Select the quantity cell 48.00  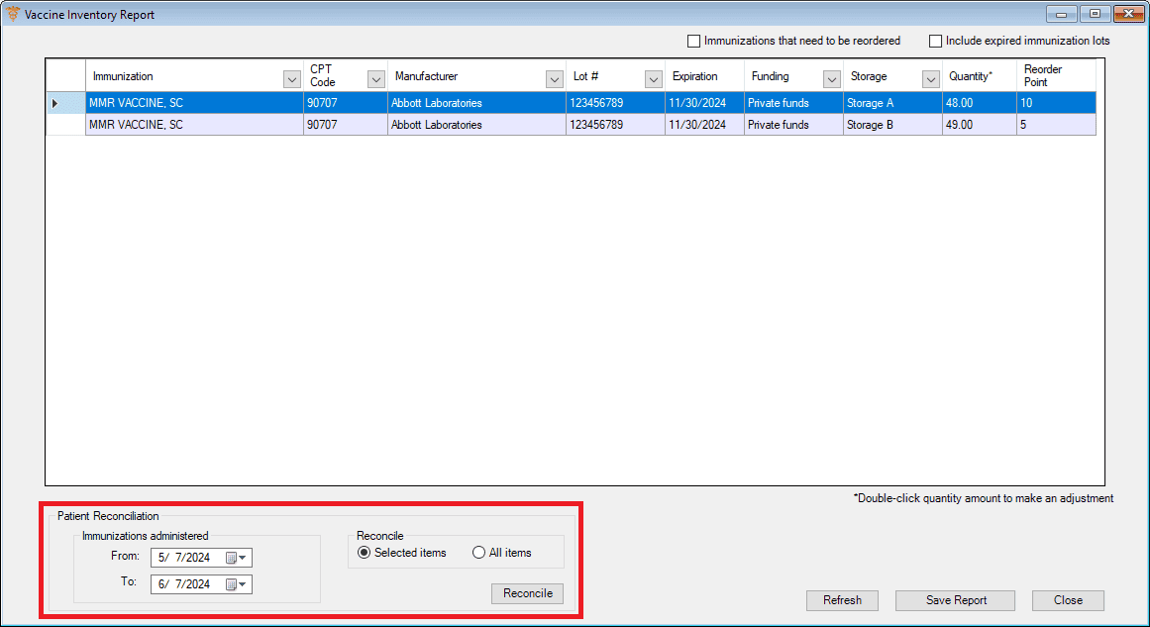(x=979, y=103)
